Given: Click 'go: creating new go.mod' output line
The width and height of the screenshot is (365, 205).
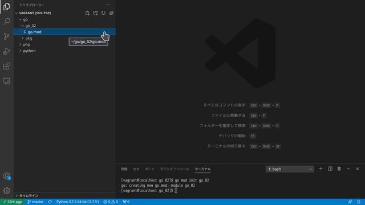Looking at the screenshot, I should [158, 186].
